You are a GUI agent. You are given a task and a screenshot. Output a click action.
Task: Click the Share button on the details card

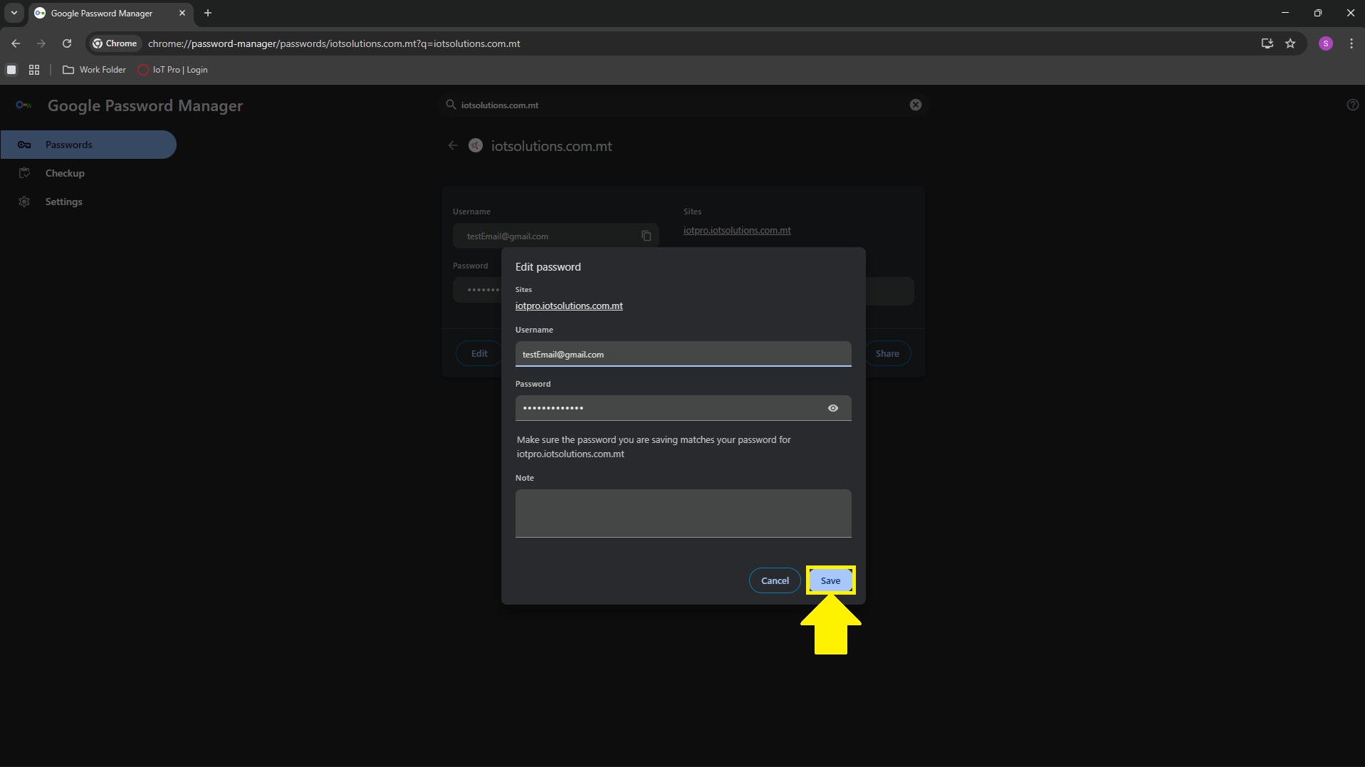pos(887,353)
